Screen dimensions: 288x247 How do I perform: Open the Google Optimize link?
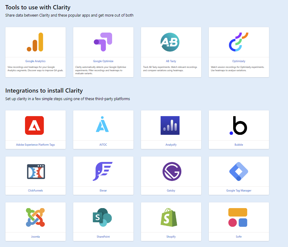103,61
